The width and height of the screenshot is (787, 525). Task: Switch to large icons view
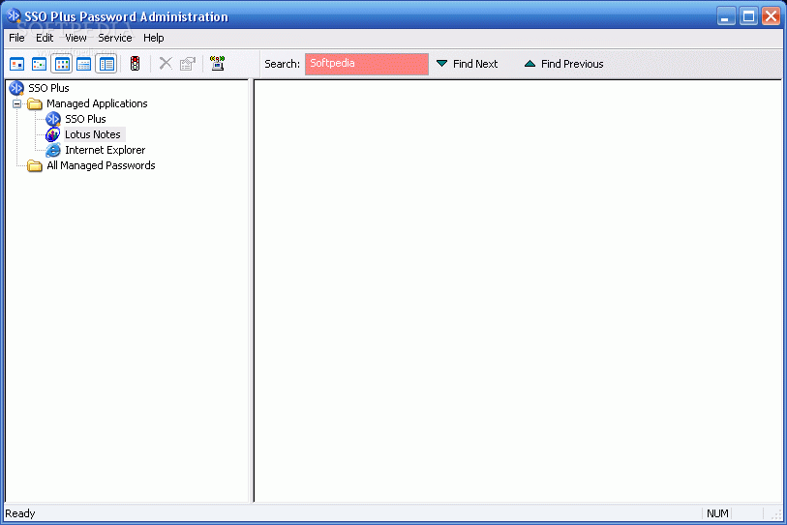pos(17,64)
